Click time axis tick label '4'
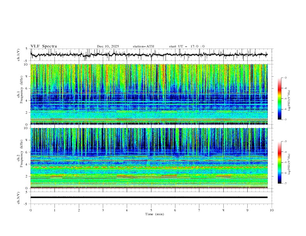The width and height of the screenshot is (306, 236). [127, 210]
